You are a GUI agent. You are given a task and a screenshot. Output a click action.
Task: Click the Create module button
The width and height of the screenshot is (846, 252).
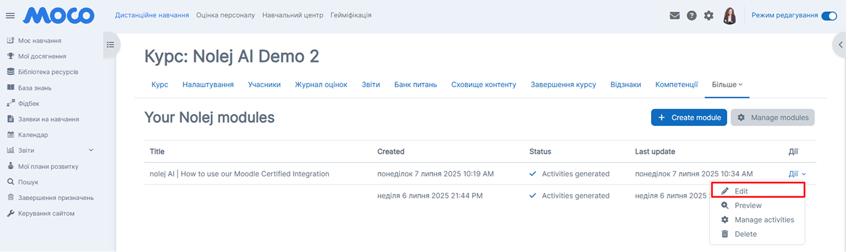[x=689, y=118]
